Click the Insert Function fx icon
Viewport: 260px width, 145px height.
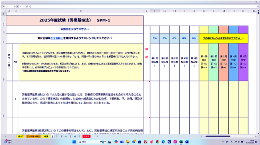pos(27,6)
